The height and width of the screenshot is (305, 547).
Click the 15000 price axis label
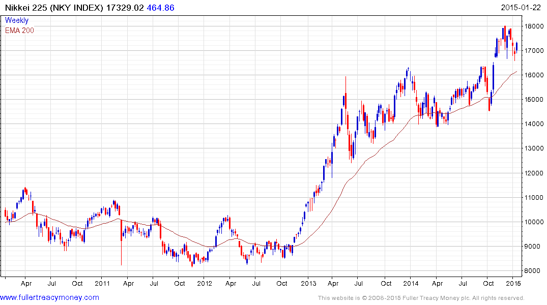[x=534, y=99]
